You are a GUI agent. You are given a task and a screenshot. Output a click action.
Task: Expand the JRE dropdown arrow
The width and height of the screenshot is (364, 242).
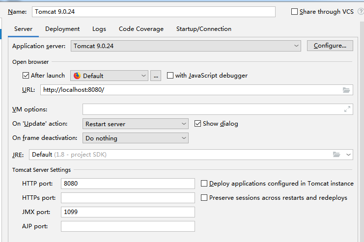[348, 155]
